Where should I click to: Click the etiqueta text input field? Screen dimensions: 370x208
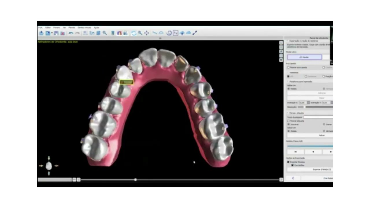click(x=318, y=117)
